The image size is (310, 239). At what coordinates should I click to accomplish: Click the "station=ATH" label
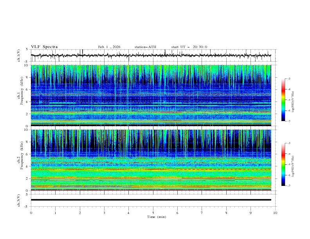[x=145, y=47]
